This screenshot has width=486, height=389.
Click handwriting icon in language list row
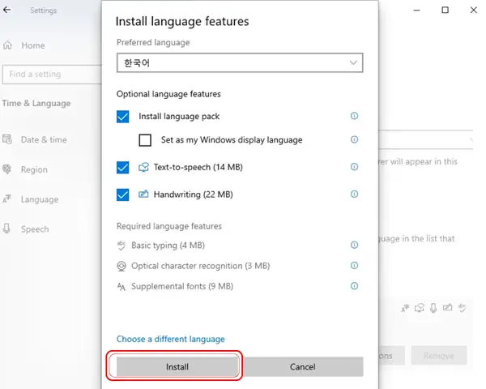[448, 307]
